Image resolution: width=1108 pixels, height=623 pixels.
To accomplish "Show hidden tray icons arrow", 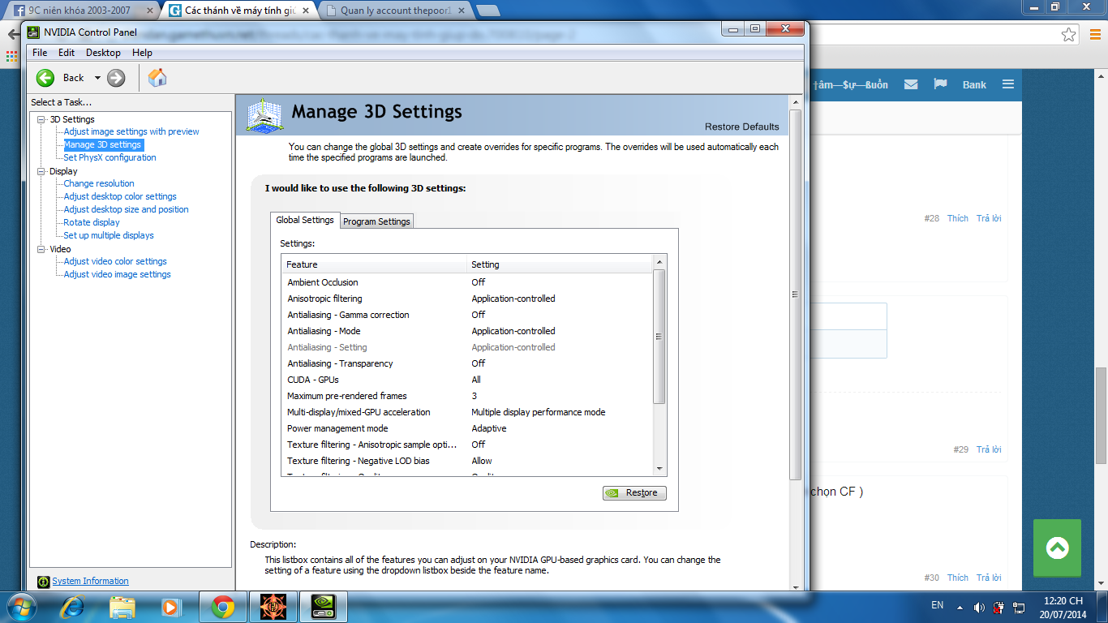I will click(960, 606).
